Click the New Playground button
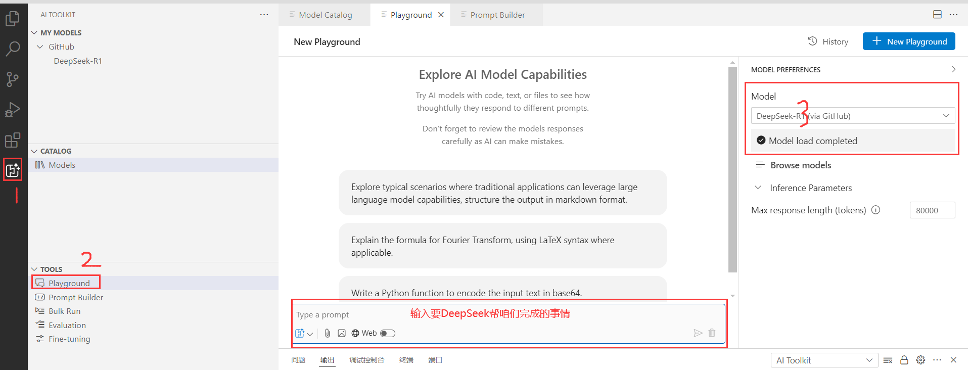This screenshot has height=370, width=968. [908, 41]
